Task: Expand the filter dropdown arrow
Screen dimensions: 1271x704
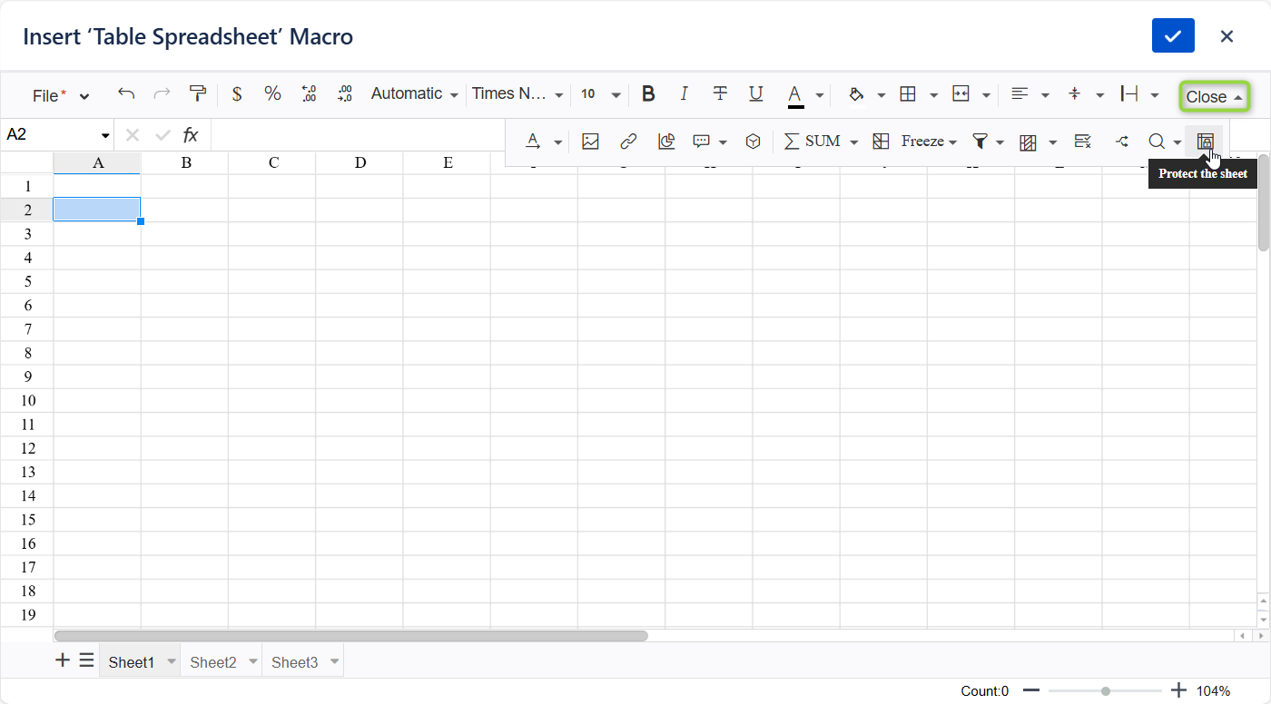Action: [1000, 142]
